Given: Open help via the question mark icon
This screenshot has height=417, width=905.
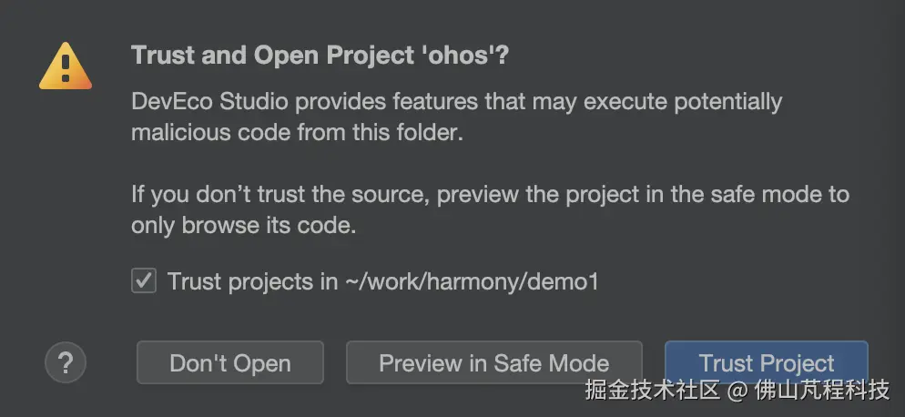Looking at the screenshot, I should coord(66,362).
